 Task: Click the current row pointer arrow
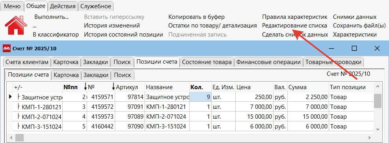click(x=10, y=97)
